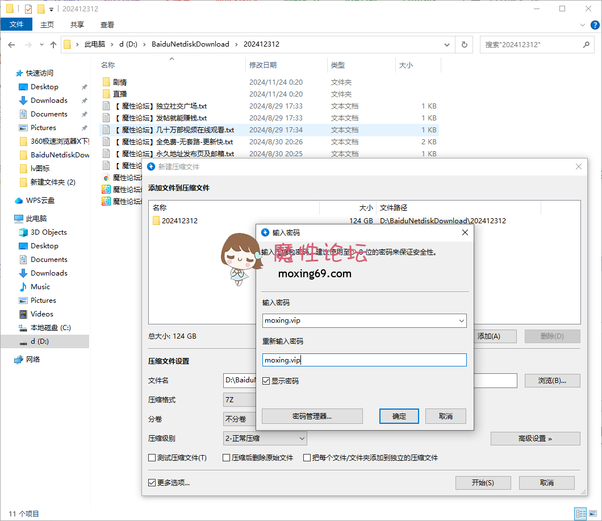Click the Up directory arrow icon

click(x=53, y=44)
